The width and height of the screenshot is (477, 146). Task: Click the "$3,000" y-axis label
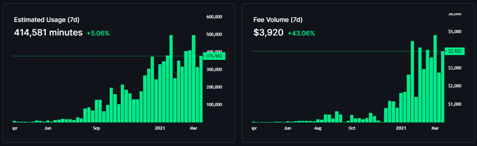[455, 68]
